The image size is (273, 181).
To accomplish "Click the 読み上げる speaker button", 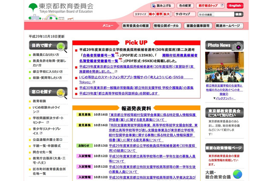I will [163, 6].
